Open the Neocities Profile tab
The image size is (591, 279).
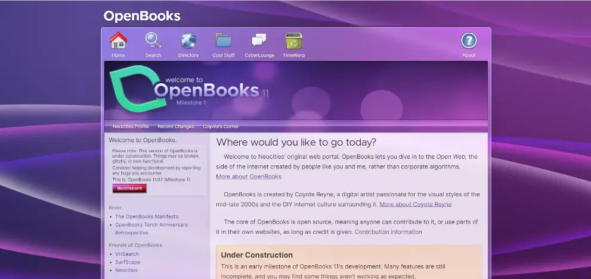tap(131, 126)
